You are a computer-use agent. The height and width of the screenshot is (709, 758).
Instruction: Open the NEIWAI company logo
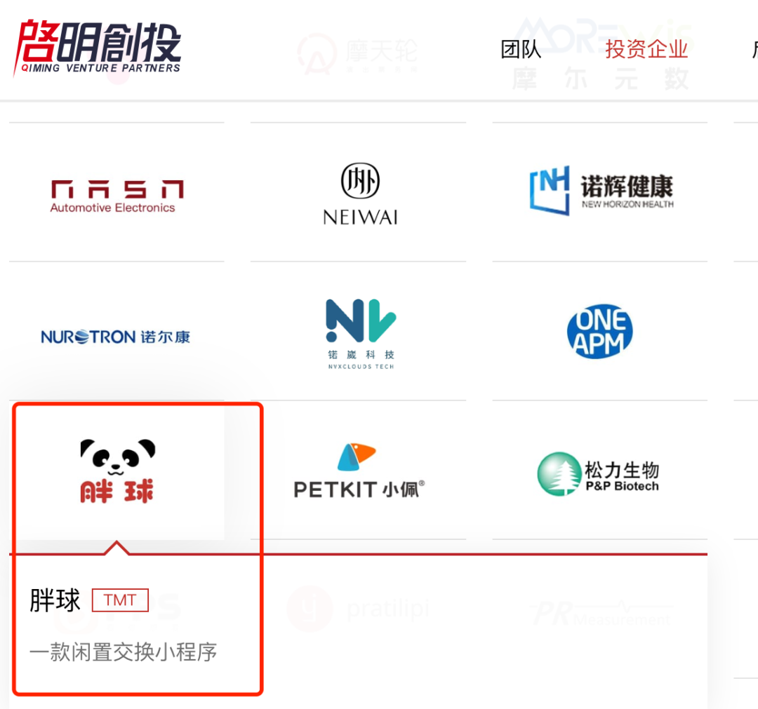click(360, 194)
